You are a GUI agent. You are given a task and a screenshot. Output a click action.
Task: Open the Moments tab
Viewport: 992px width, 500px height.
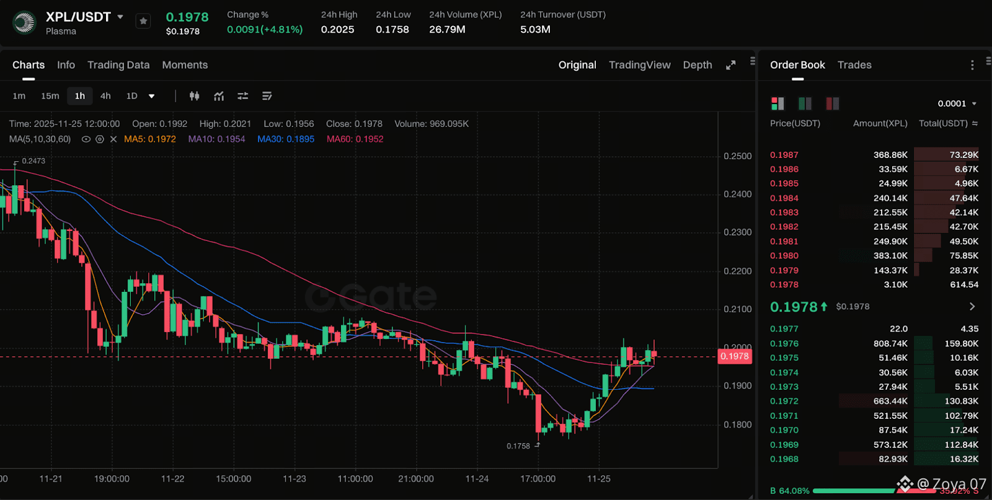coord(185,65)
